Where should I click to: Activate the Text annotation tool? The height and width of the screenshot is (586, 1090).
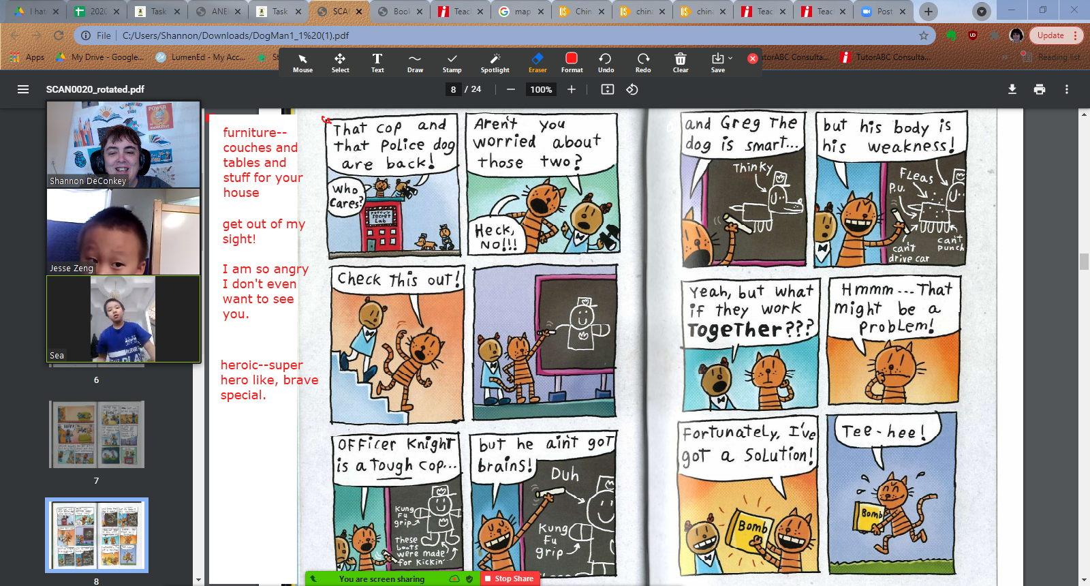tap(377, 63)
